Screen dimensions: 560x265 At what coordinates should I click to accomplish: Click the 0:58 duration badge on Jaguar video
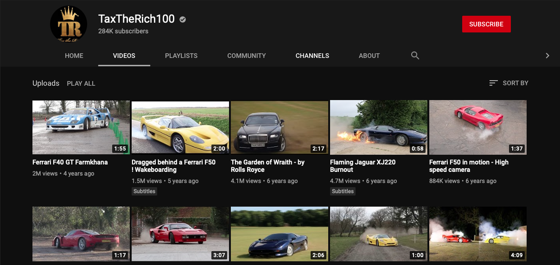coord(417,149)
